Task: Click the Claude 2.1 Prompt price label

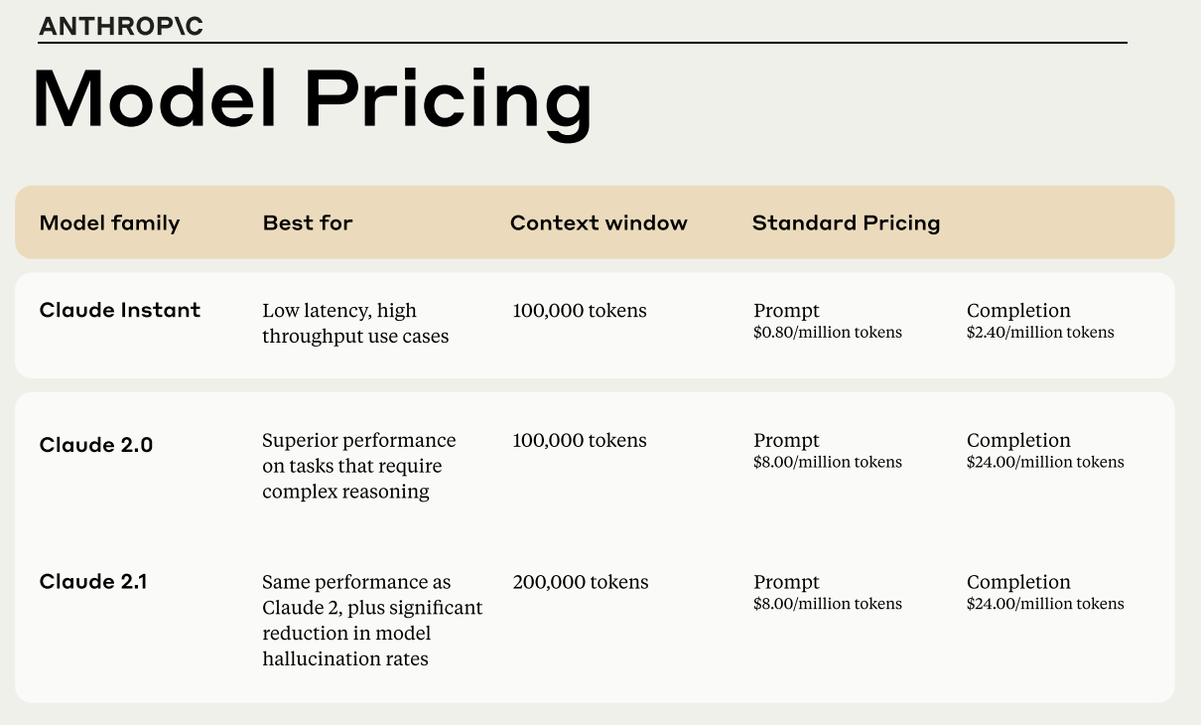Action: [x=786, y=582]
